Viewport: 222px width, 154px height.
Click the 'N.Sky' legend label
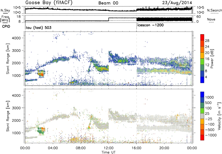click(5, 10)
